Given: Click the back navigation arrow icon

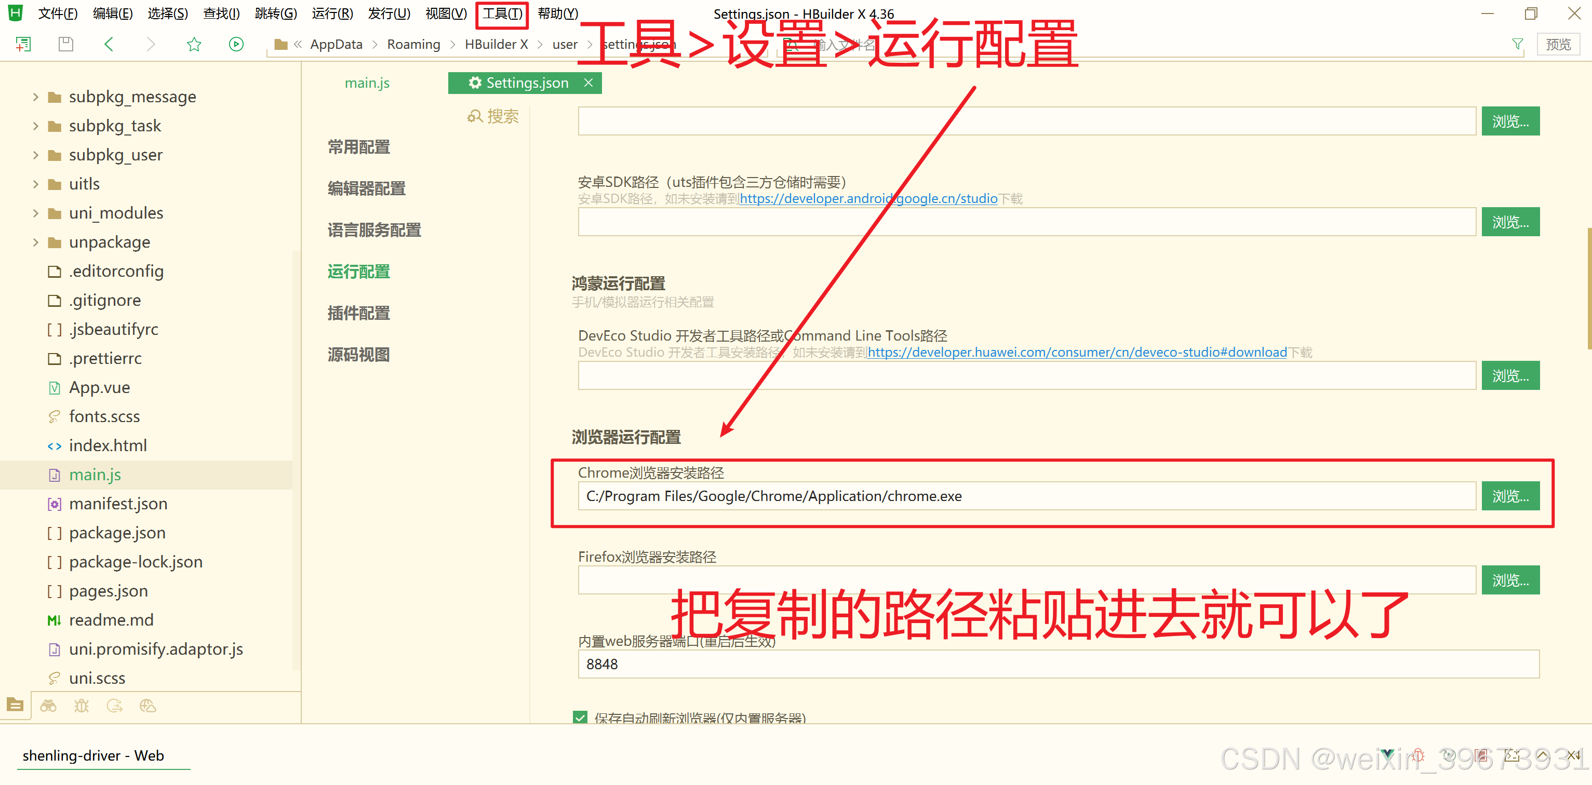Looking at the screenshot, I should pyautogui.click(x=109, y=45).
